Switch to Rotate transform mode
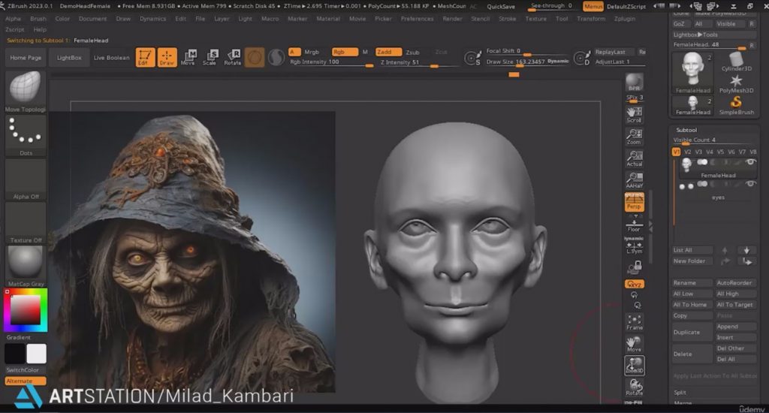The image size is (769, 413). [233, 57]
